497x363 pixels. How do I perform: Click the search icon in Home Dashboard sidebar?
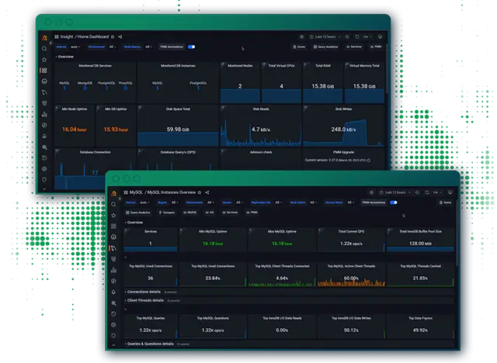coord(44,48)
